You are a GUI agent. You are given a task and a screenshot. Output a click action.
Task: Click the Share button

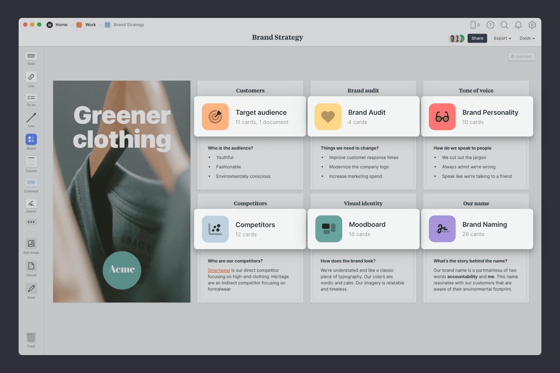click(477, 38)
